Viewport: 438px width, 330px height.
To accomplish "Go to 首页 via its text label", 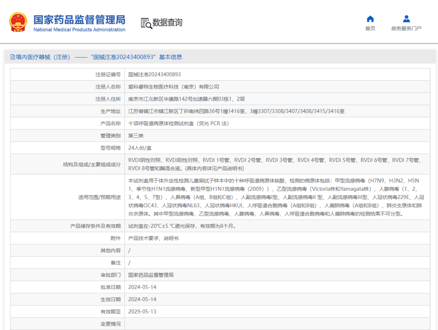I will pyautogui.click(x=370, y=28).
